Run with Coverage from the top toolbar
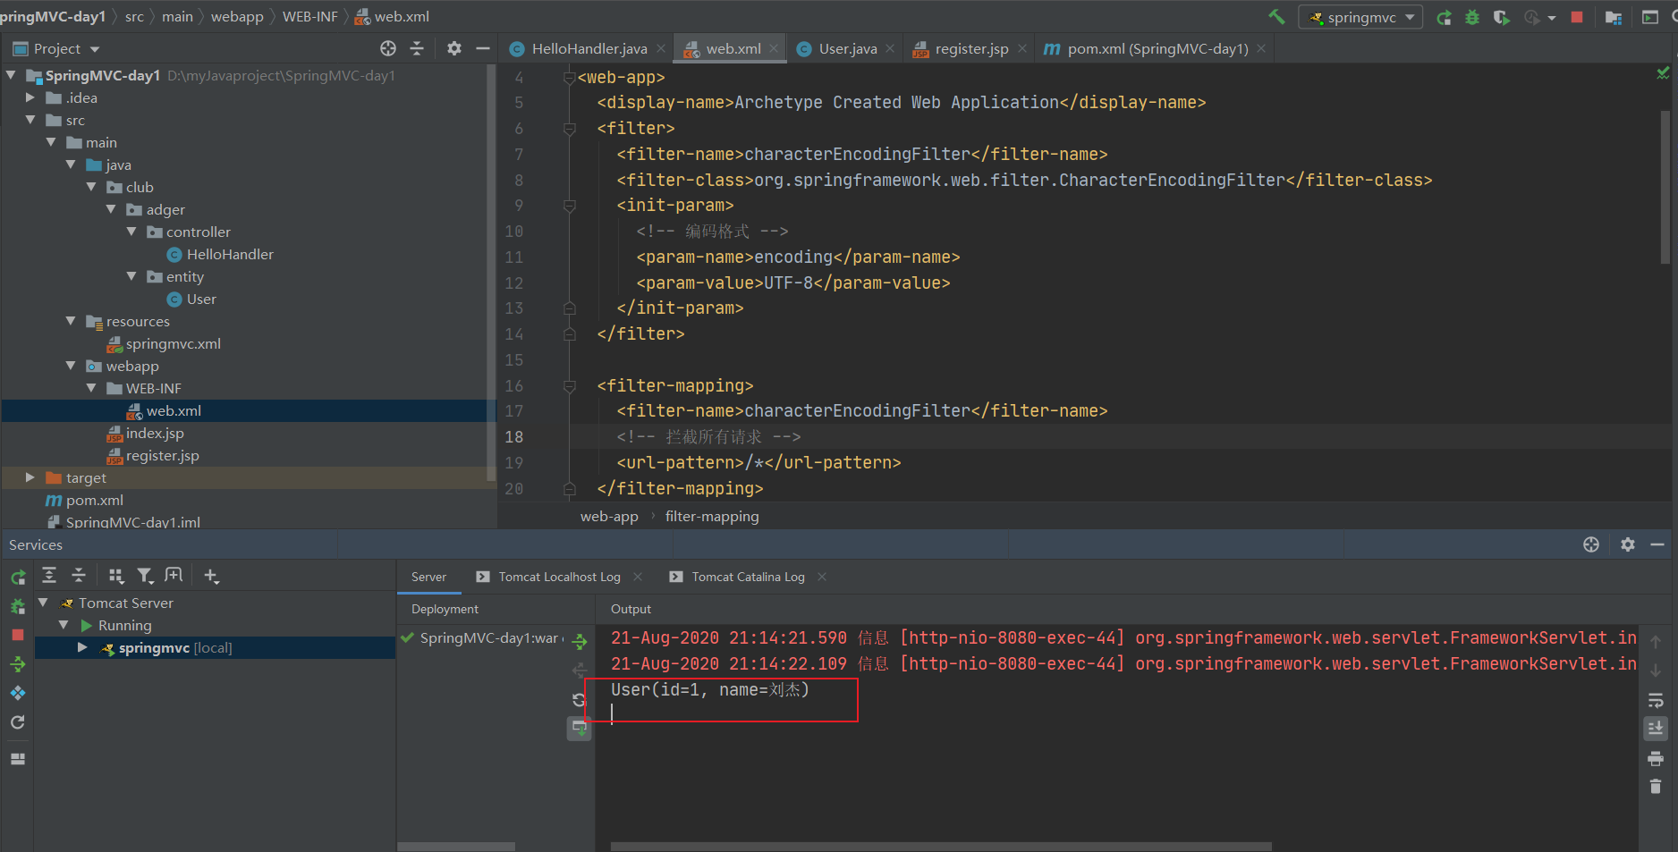The image size is (1678, 852). click(1501, 17)
